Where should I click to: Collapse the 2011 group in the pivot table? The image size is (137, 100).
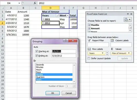point(43,19)
